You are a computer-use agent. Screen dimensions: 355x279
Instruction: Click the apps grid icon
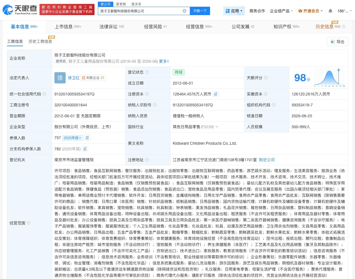click(x=227, y=11)
